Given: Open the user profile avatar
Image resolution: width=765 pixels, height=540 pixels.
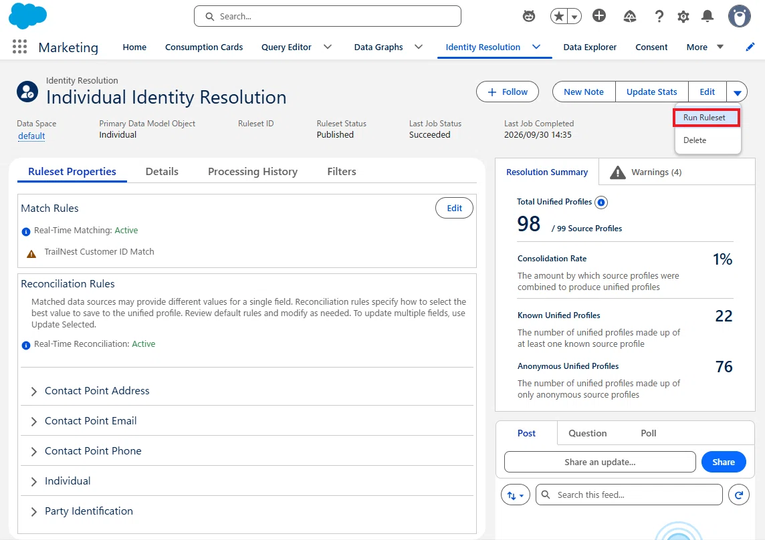Looking at the screenshot, I should point(740,16).
